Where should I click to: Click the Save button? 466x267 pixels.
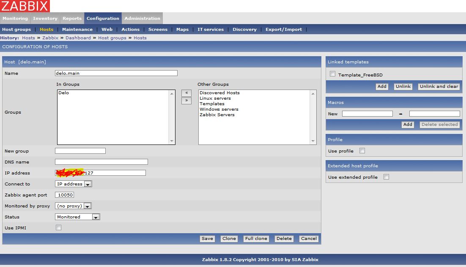tap(207, 239)
